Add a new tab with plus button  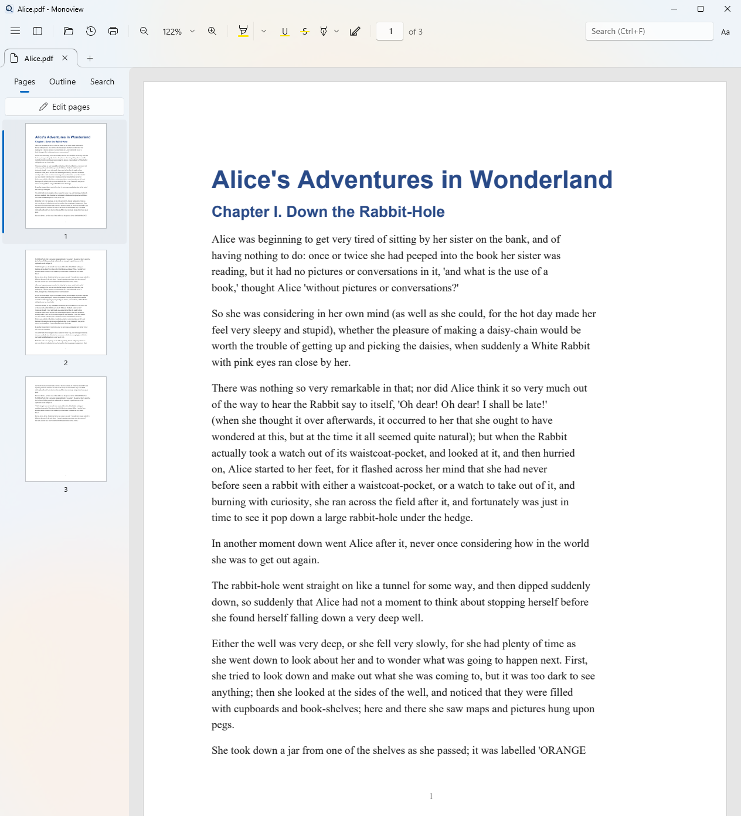(90, 58)
